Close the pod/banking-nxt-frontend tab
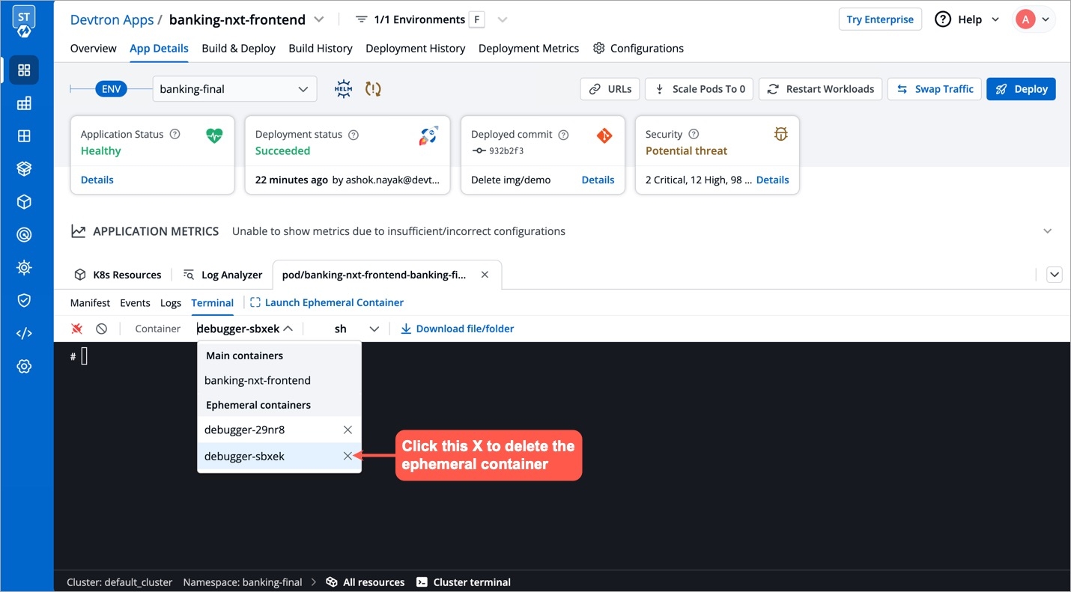The width and height of the screenshot is (1071, 592). coord(485,275)
